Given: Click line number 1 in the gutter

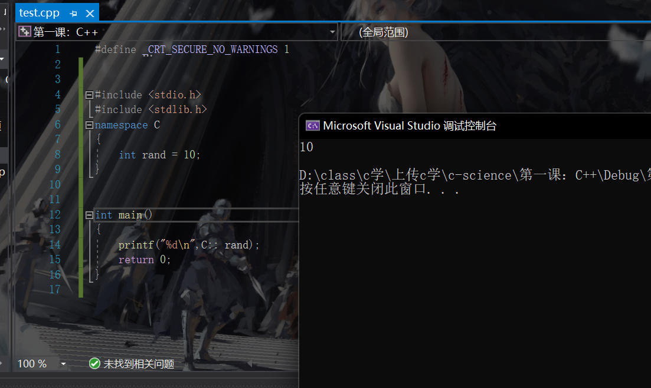Looking at the screenshot, I should pyautogui.click(x=58, y=49).
